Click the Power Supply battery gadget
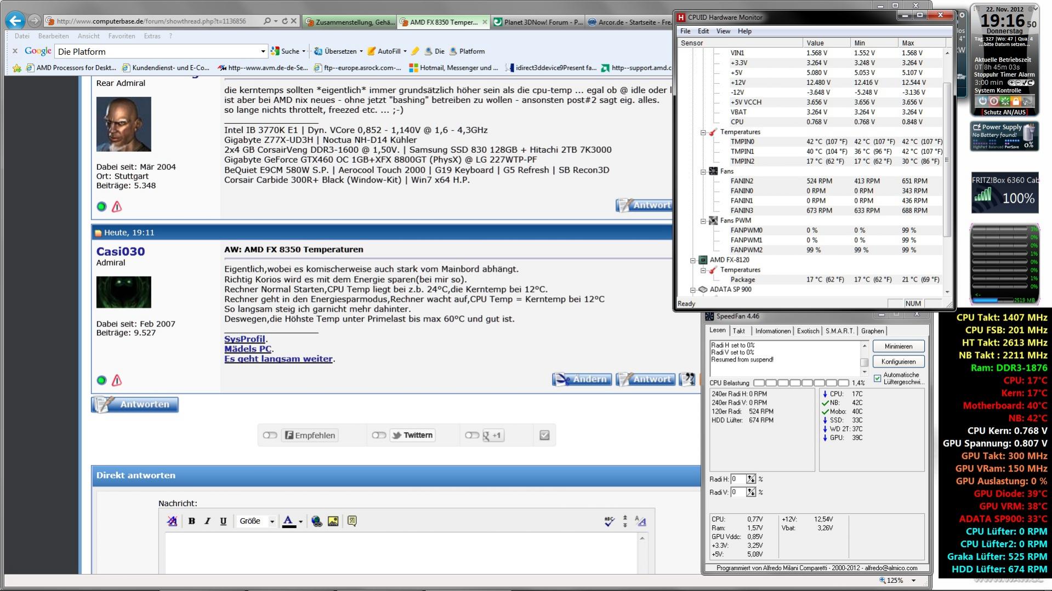The width and height of the screenshot is (1052, 591). [x=1004, y=136]
